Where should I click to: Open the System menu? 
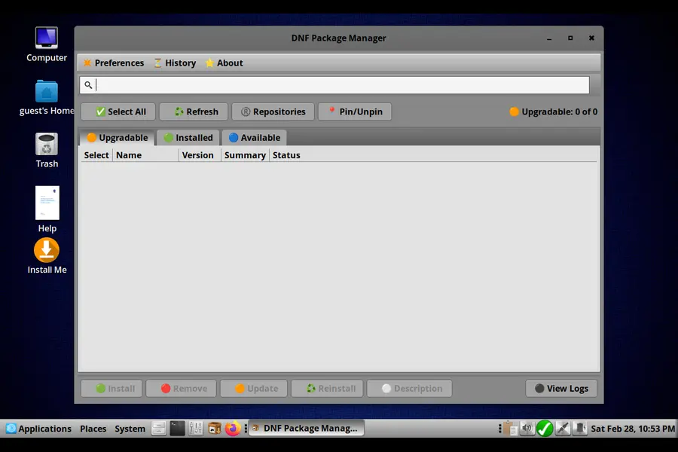(x=129, y=428)
